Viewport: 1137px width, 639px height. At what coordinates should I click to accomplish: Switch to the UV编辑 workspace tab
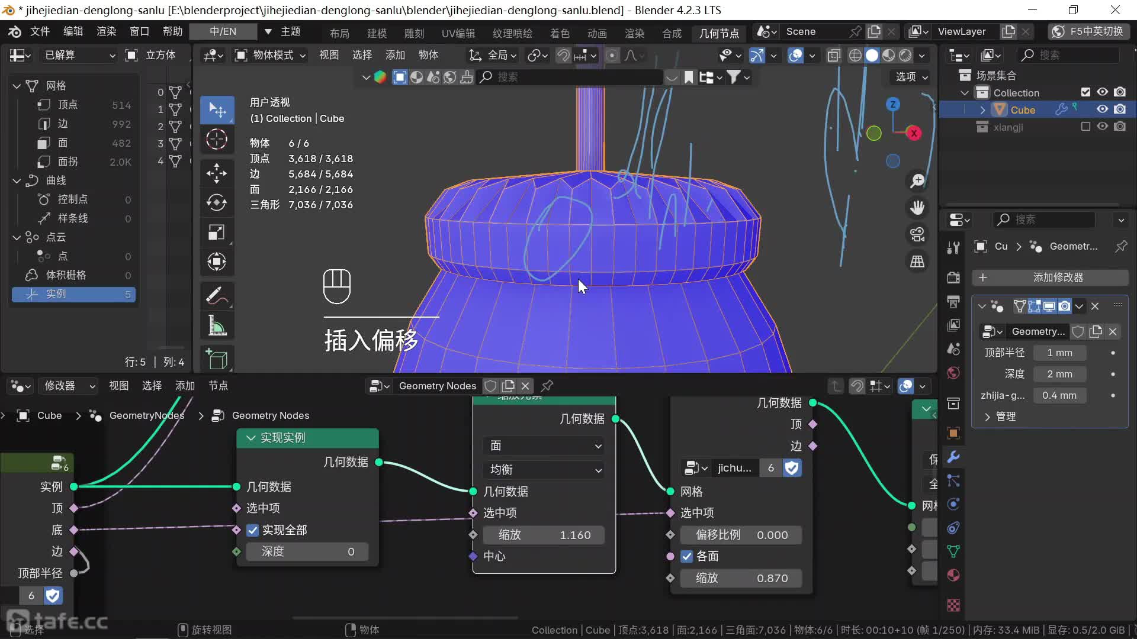point(458,33)
